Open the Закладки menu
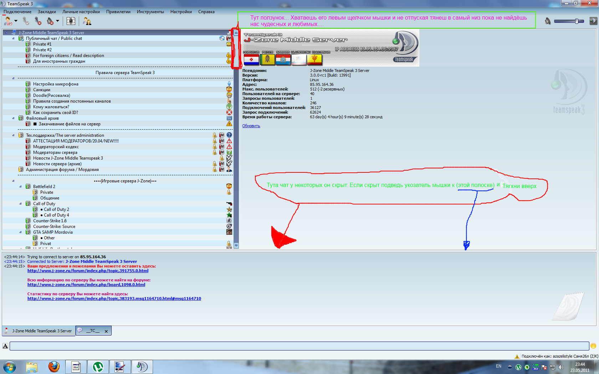Viewport: 599px width, 374px height. [47, 12]
